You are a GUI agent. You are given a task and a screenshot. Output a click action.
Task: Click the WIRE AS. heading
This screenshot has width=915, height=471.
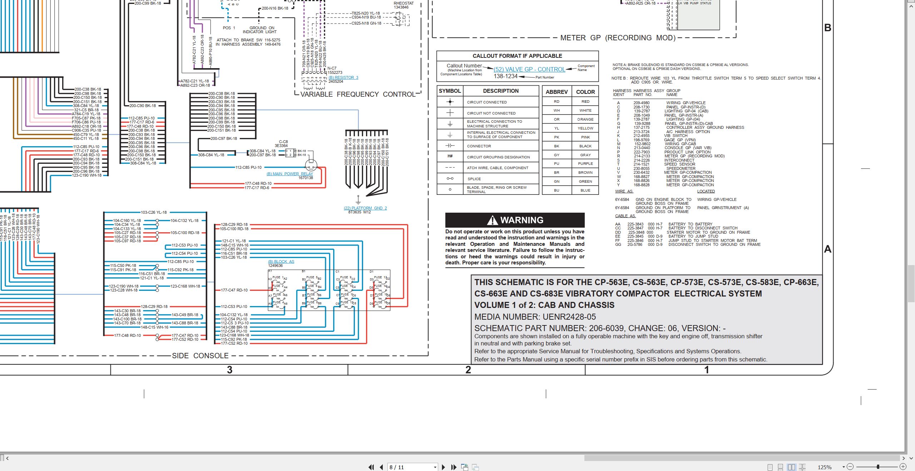coord(624,191)
